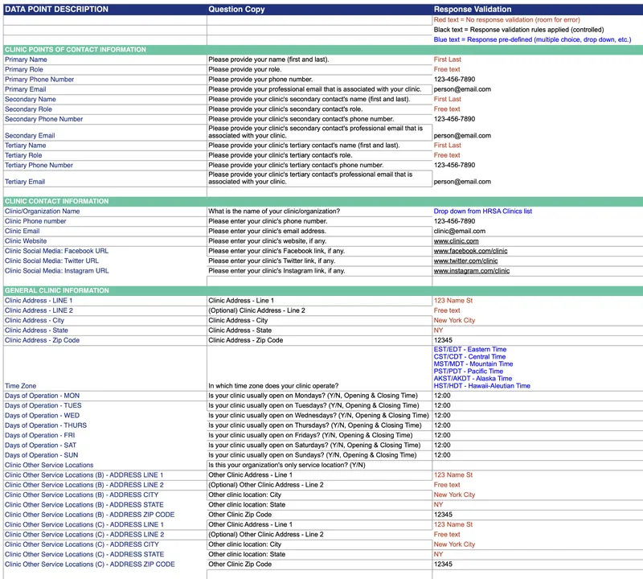Screen dimensions: 643x579
Task: Select the 'Secondary Email' cell
Action: pos(105,132)
